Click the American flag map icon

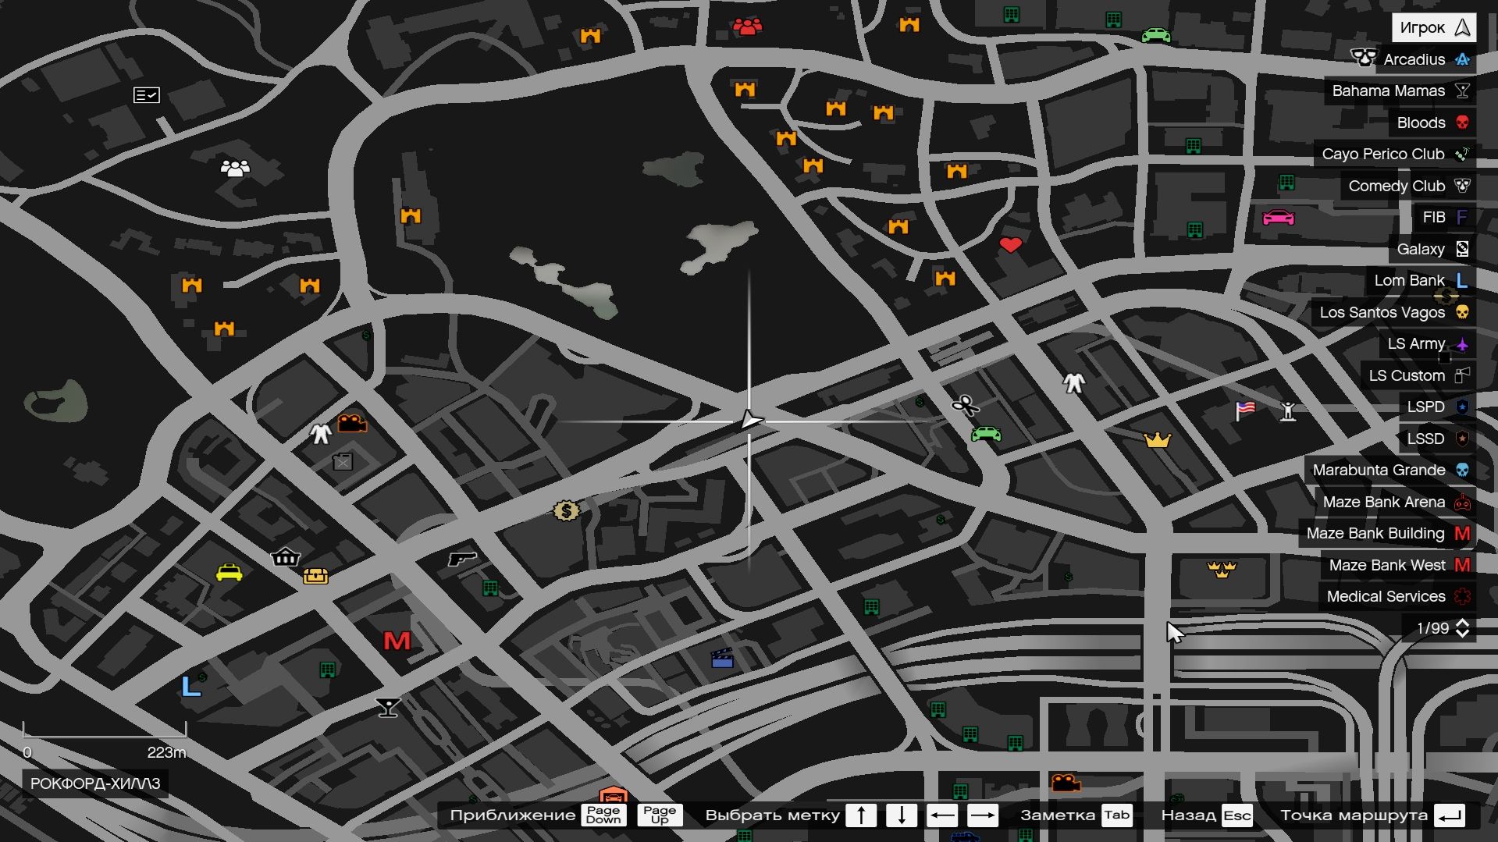click(1245, 410)
